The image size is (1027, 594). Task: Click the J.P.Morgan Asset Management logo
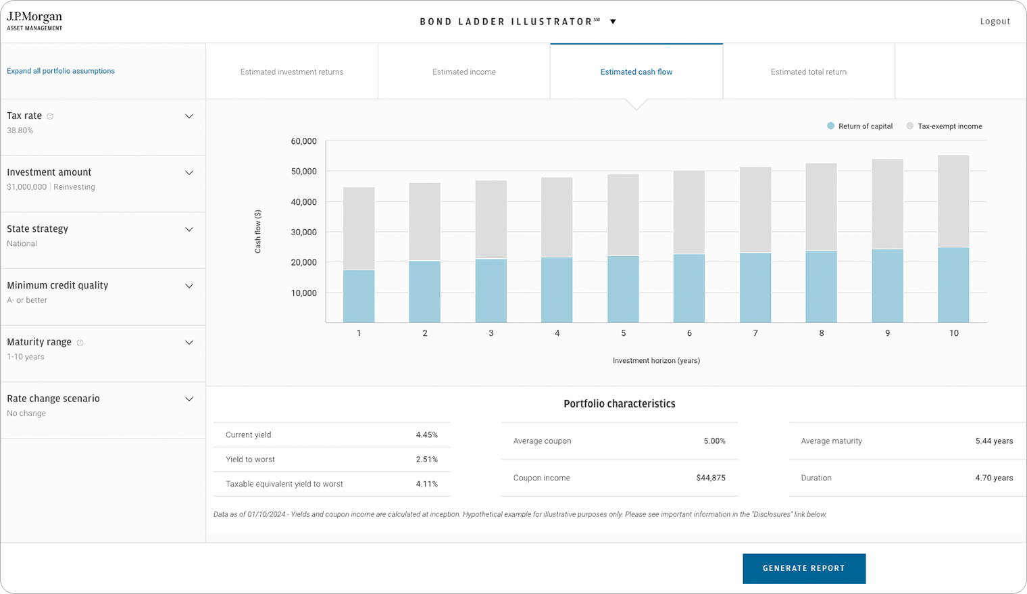(34, 21)
